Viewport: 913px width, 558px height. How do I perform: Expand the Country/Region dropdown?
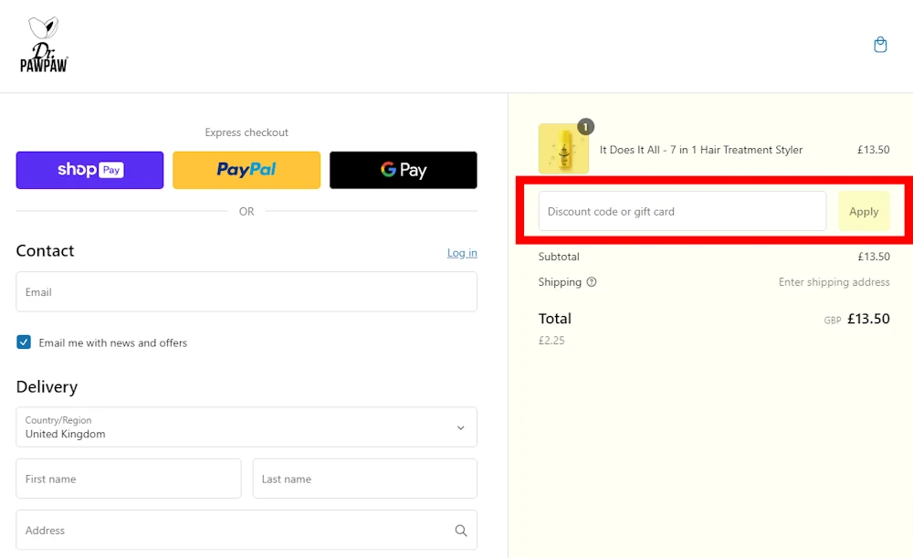[247, 426]
